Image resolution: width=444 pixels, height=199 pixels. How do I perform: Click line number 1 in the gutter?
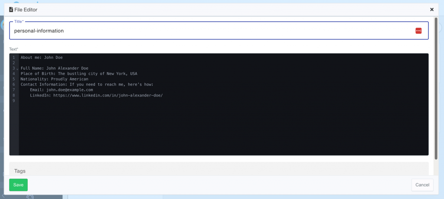coord(13,58)
